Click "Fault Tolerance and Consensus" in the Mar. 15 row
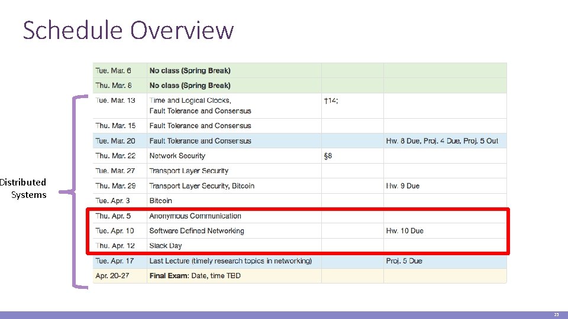The width and height of the screenshot is (568, 319). pyautogui.click(x=200, y=125)
